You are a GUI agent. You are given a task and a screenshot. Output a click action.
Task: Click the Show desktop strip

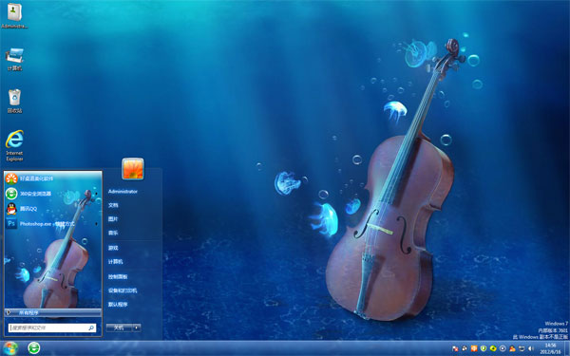[567, 348]
